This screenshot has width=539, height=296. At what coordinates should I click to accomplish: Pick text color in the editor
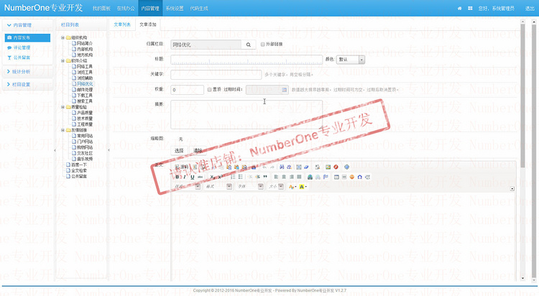coord(292,187)
